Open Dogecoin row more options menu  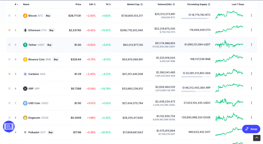(251, 117)
